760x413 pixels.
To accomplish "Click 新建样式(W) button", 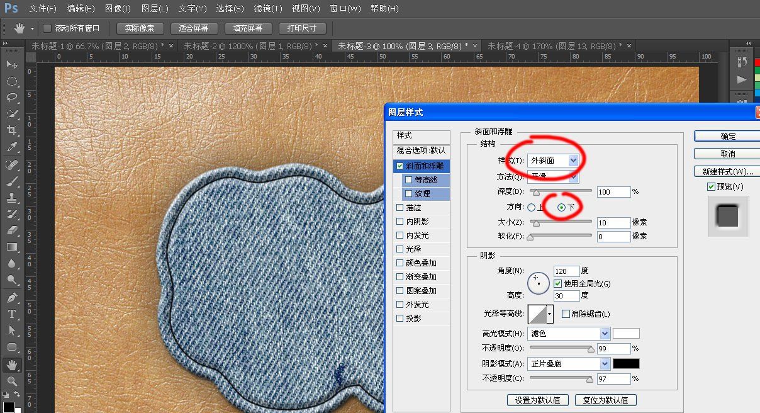I will (728, 171).
